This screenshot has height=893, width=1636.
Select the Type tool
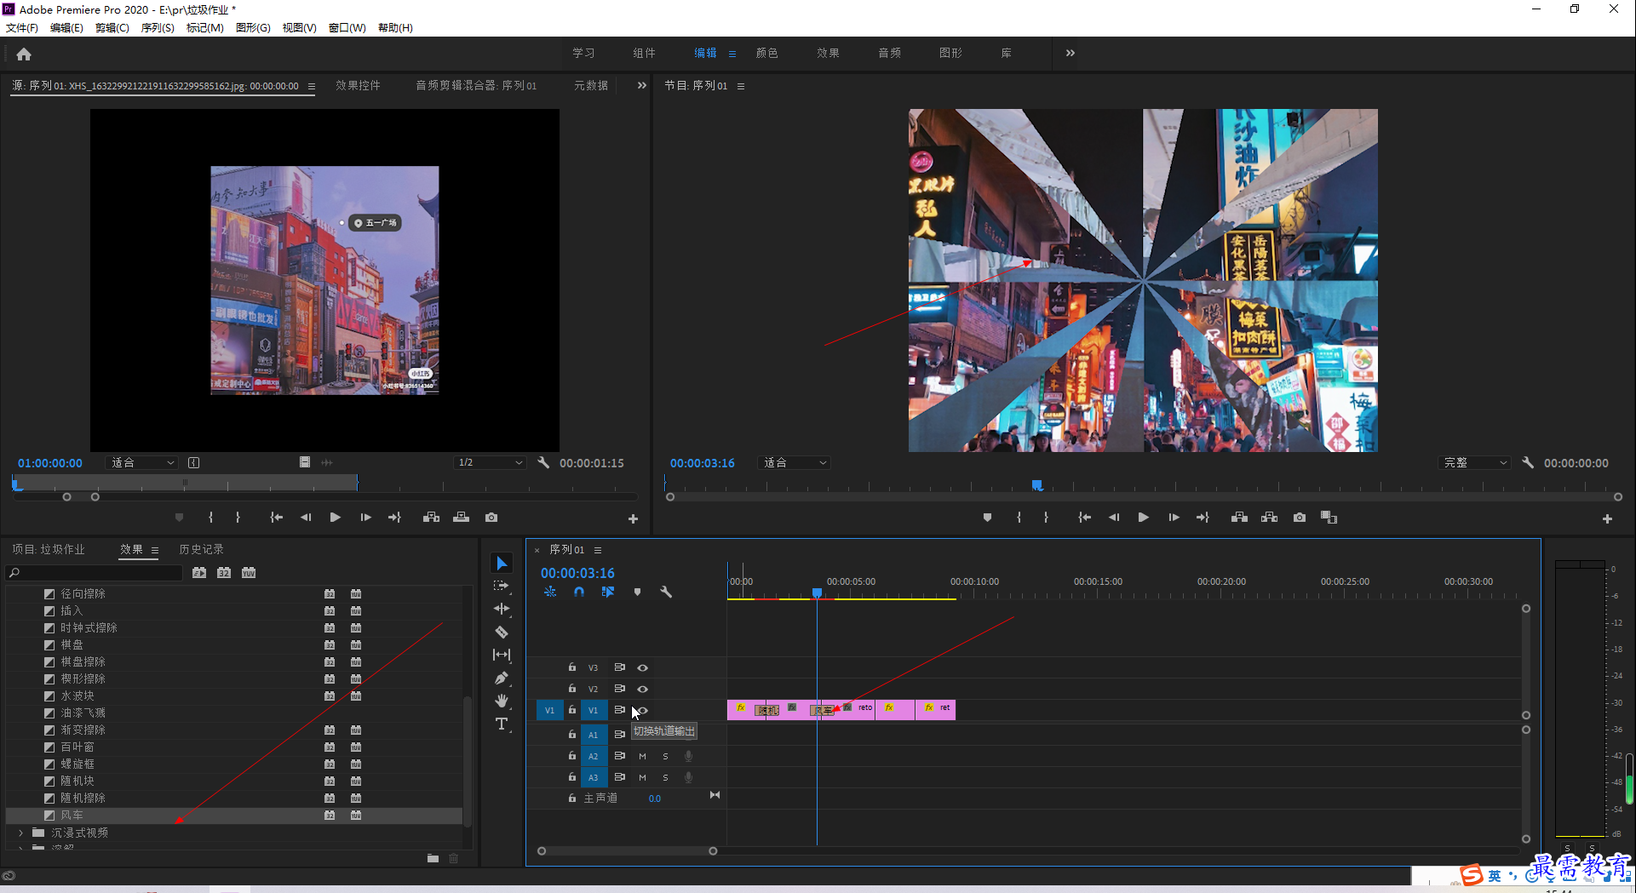pos(502,724)
